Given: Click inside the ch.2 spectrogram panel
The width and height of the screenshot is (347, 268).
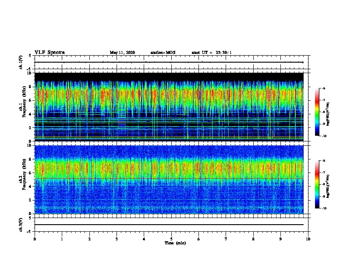Looking at the screenshot, I should 169,180.
